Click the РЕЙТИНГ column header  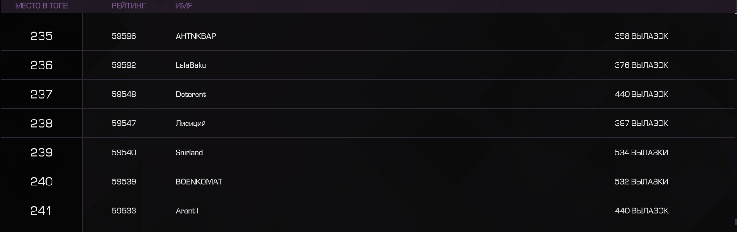(x=129, y=6)
